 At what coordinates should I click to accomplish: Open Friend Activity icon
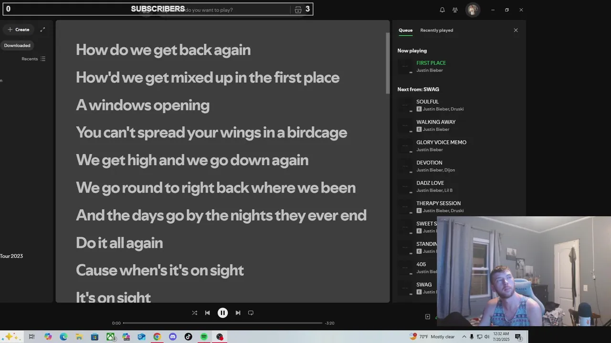(455, 10)
